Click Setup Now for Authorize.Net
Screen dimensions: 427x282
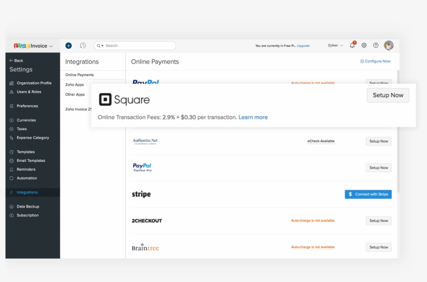(379, 142)
